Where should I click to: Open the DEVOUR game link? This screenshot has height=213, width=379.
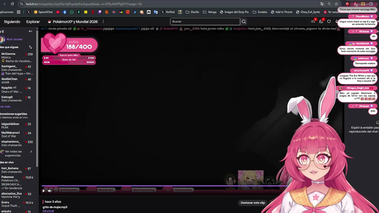pos(48,211)
